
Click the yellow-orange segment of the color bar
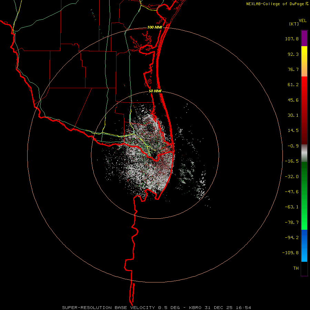304,61
